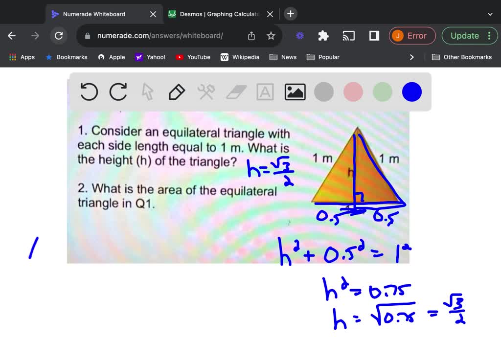Toggle the Error extension indicator

412,36
